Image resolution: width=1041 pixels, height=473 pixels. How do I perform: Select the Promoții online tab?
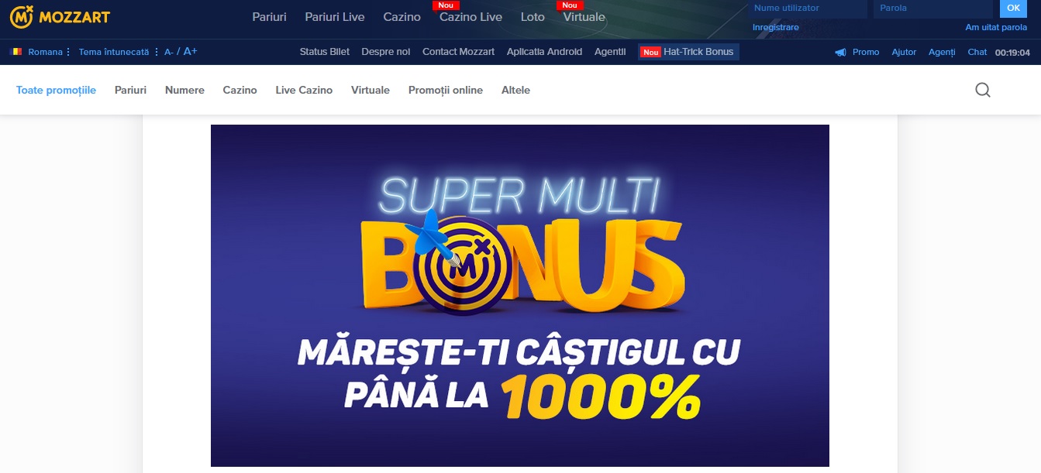pyautogui.click(x=446, y=90)
